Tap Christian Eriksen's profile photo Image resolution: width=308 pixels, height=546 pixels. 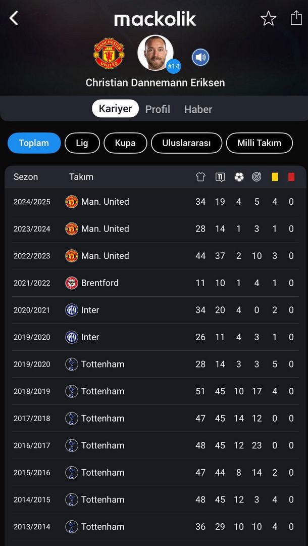156,53
